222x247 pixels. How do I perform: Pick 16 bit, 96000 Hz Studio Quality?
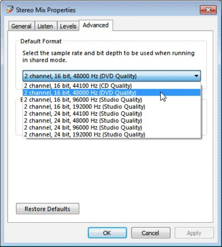pyautogui.click(x=112, y=100)
